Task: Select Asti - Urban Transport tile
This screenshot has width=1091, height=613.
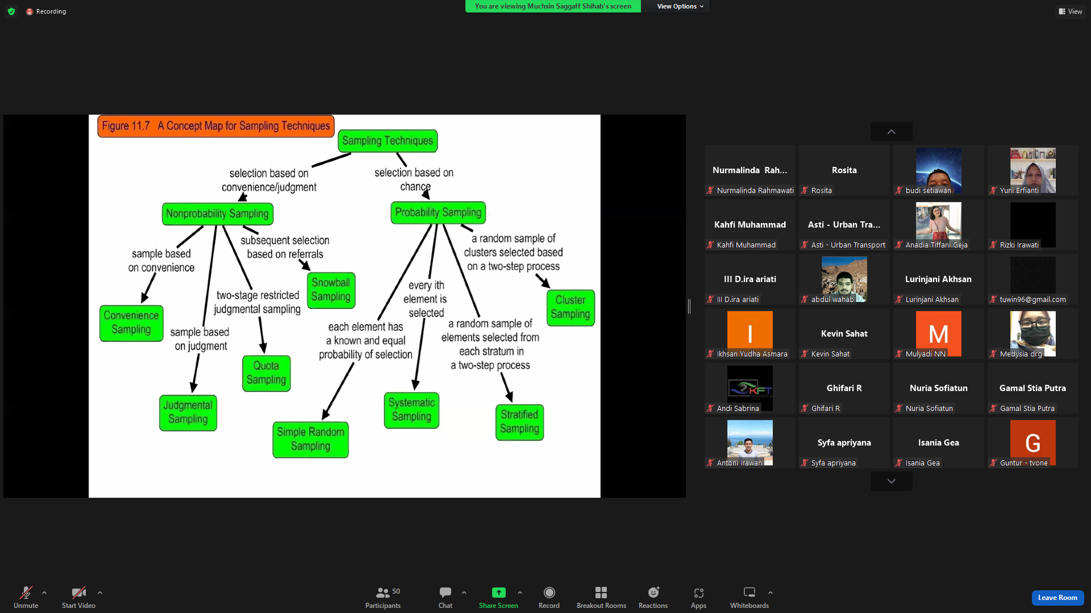Action: [844, 225]
